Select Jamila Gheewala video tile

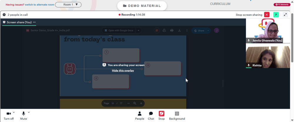click(x=268, y=31)
